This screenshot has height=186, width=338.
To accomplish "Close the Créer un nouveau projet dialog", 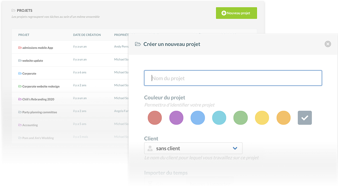I will pyautogui.click(x=328, y=44).
